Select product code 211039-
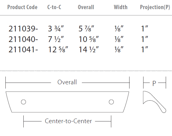This screenshot has width=172, height=136. click(24, 29)
